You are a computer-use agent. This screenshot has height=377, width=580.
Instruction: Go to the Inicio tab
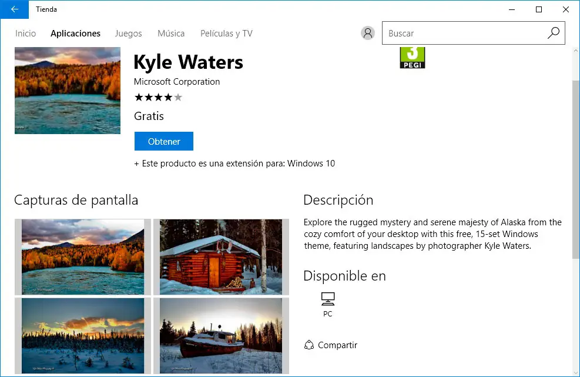[26, 34]
